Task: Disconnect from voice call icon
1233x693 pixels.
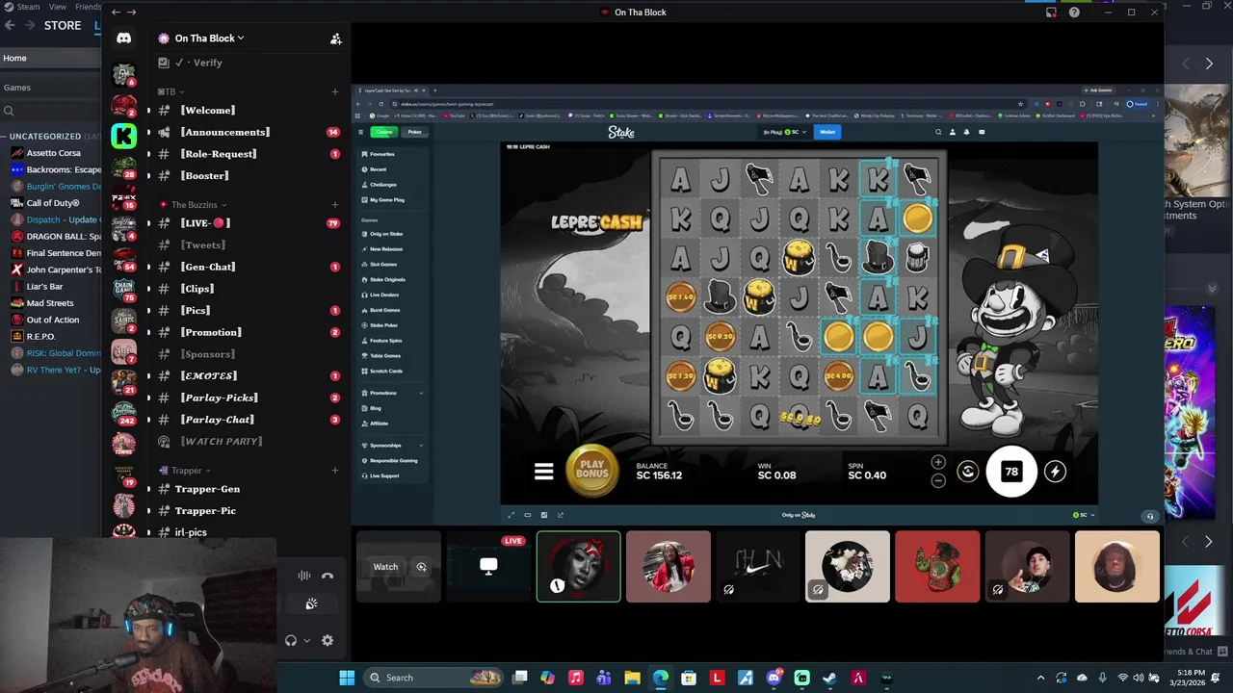Action: 328,576
